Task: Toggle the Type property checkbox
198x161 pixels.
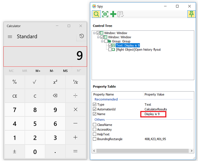Action: pyautogui.click(x=95, y=104)
